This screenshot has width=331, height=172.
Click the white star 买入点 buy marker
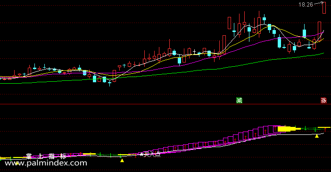click(150, 155)
